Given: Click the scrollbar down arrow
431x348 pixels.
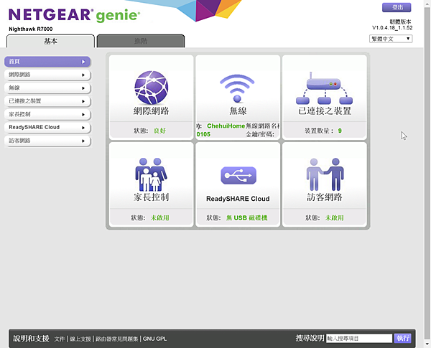Looking at the screenshot, I should [427, 344].
